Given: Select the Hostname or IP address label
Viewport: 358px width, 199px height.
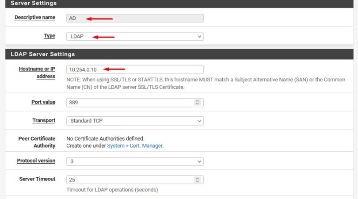Looking at the screenshot, I should click(x=37, y=73).
